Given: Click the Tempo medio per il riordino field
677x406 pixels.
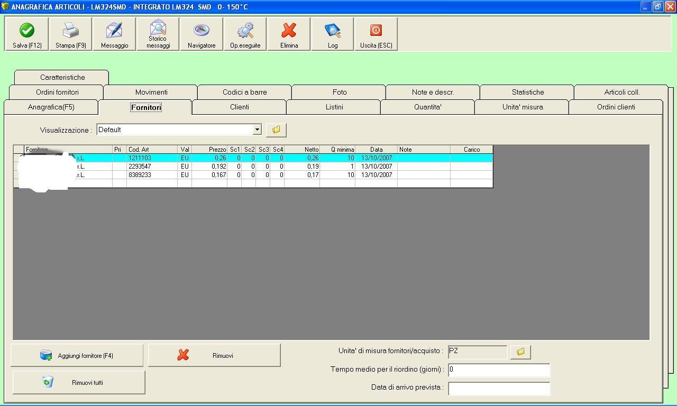Looking at the screenshot, I should [499, 370].
